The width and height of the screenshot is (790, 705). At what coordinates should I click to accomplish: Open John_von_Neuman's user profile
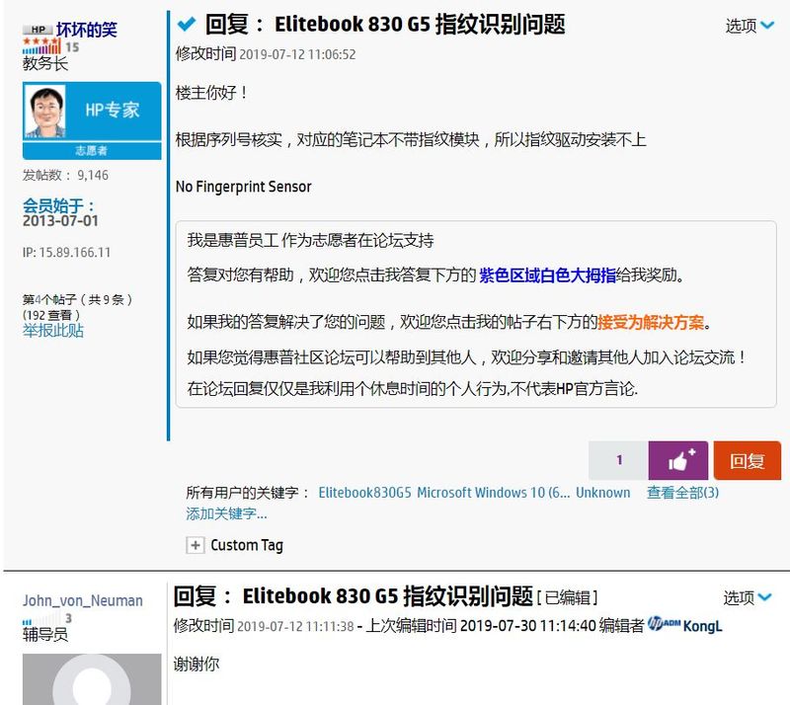(83, 600)
